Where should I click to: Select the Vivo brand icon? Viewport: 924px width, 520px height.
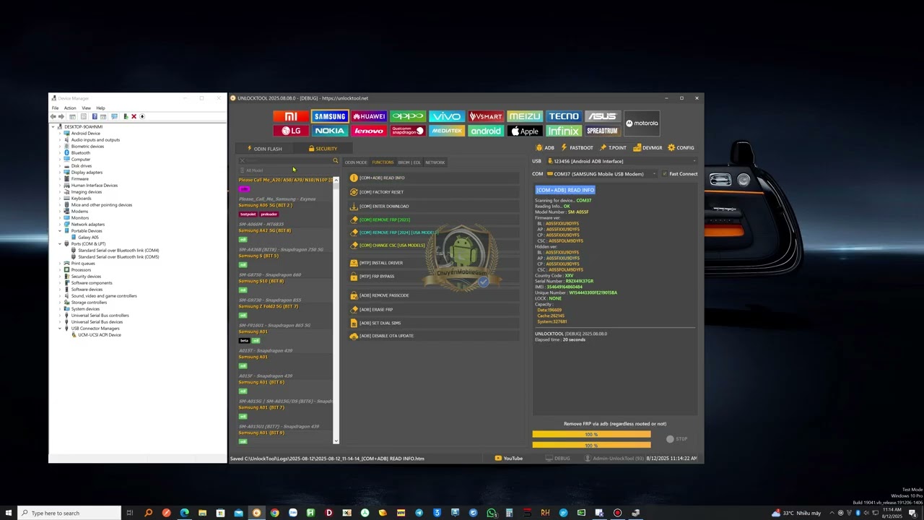point(447,116)
